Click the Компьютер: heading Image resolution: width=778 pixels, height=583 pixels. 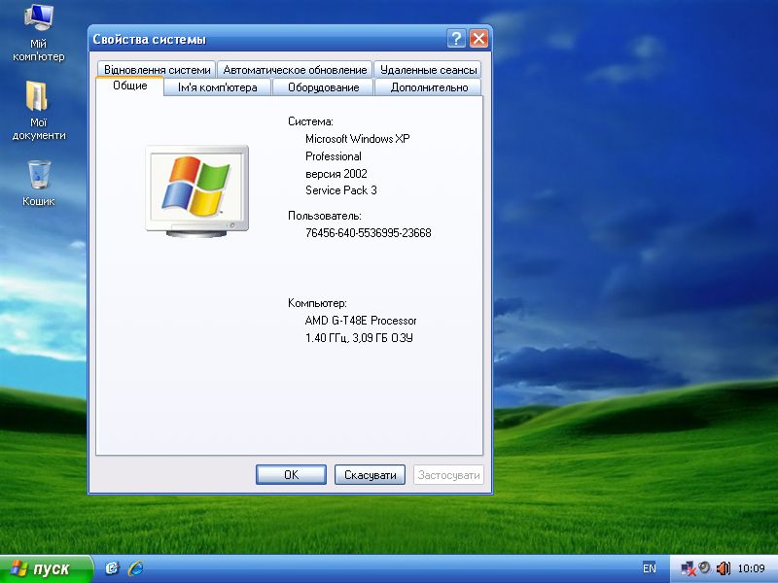tap(317, 303)
